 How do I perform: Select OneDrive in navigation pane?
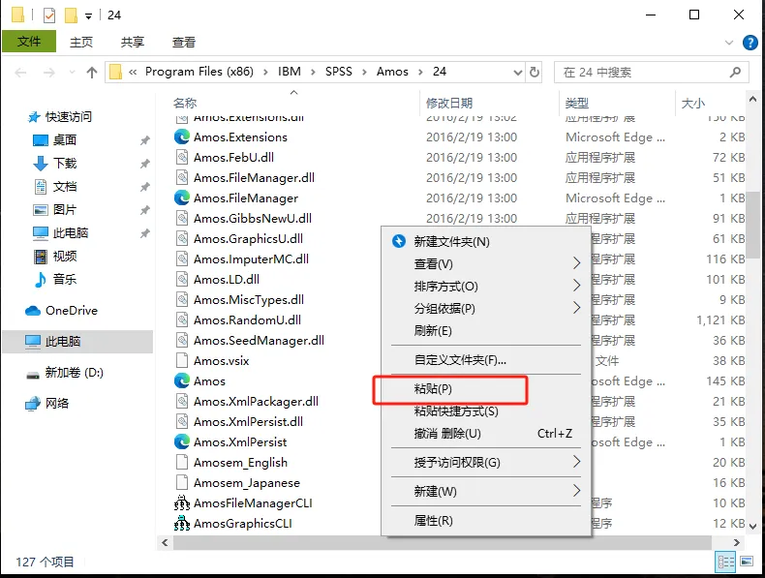click(x=72, y=310)
